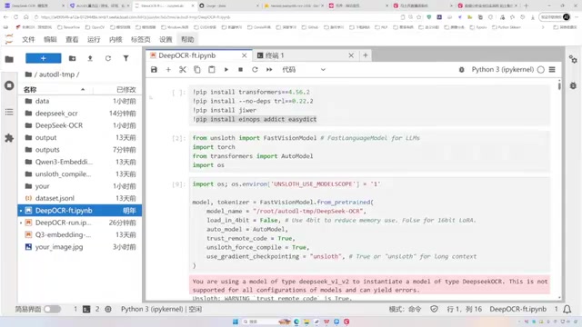Click the trusted notebook shield icon
The height and width of the screenshot is (327, 582).
[434, 309]
